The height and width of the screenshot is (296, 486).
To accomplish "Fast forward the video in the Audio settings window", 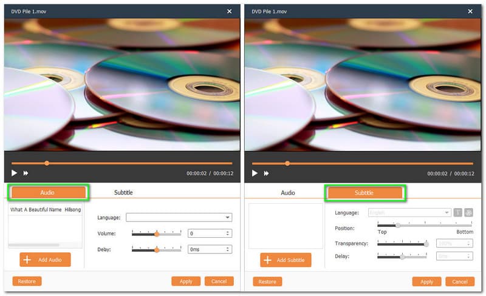I will (26, 173).
